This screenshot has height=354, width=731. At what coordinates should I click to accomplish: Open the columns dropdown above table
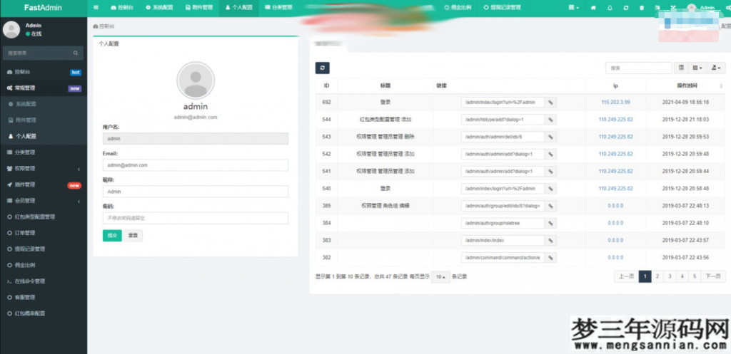[x=697, y=68]
